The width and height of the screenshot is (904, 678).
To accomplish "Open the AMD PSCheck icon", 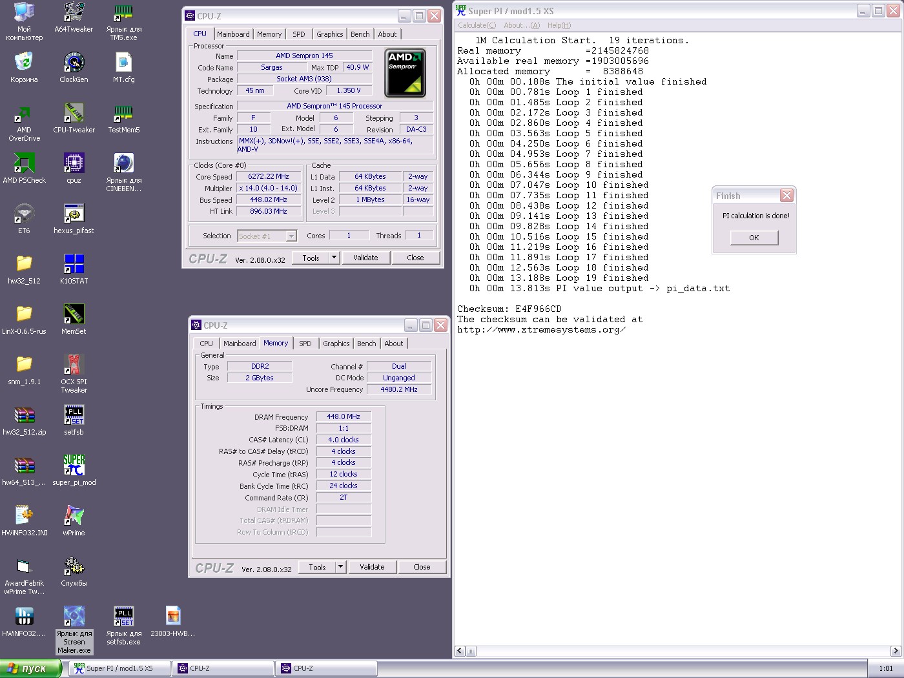I will coord(24,163).
